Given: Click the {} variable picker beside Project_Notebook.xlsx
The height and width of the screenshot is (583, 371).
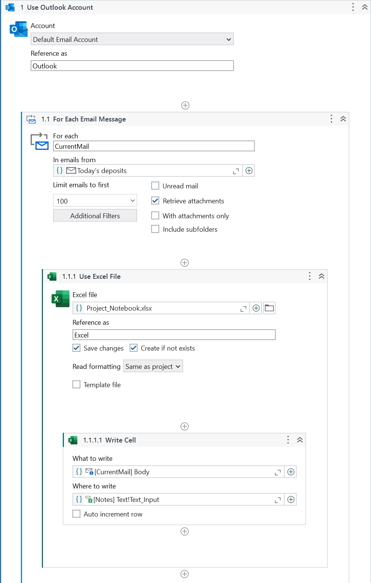Looking at the screenshot, I should pyautogui.click(x=78, y=308).
